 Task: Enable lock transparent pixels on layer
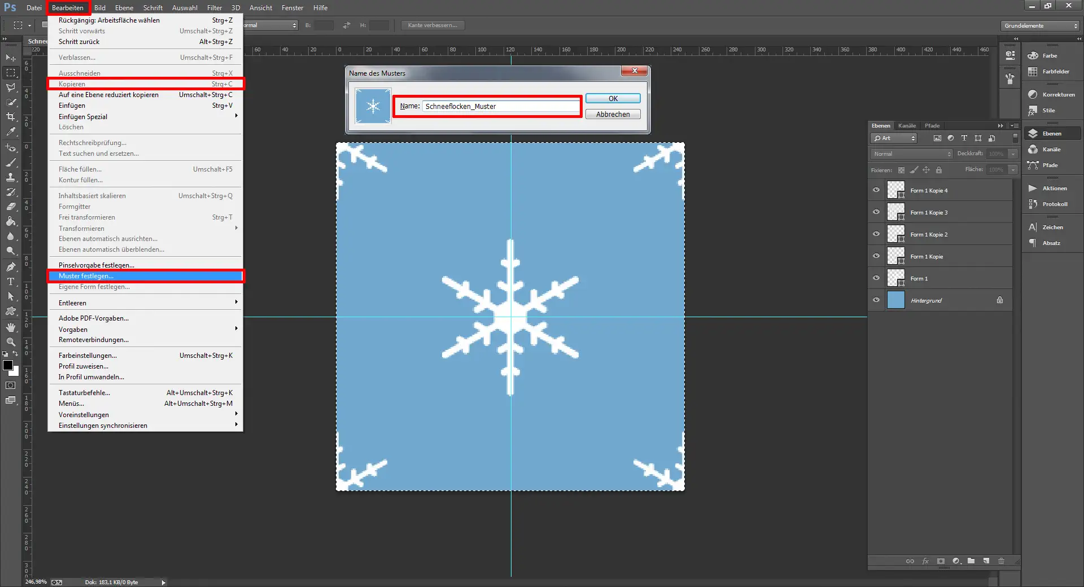coord(901,170)
